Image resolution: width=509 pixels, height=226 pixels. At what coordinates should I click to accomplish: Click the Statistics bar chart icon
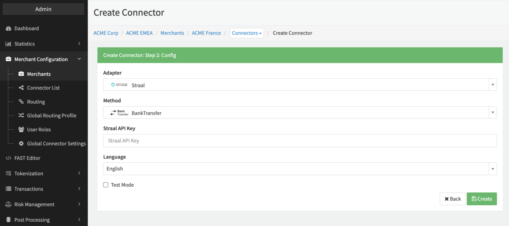(8, 44)
